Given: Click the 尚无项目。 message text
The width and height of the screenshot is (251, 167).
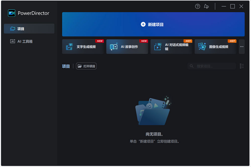Looking at the screenshot, I should pos(154,134).
